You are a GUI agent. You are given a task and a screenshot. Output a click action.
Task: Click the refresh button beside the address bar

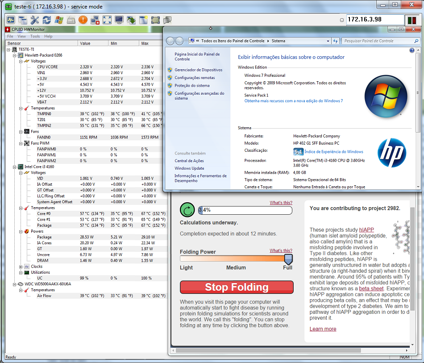coord(336,41)
